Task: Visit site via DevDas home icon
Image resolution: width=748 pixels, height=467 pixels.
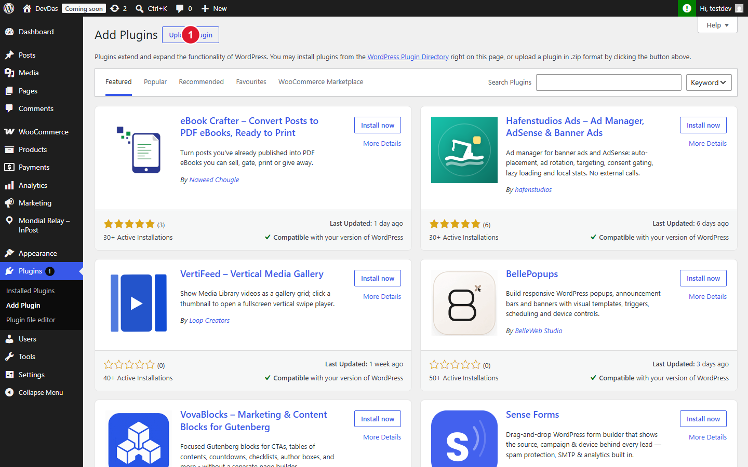Action: coord(27,8)
